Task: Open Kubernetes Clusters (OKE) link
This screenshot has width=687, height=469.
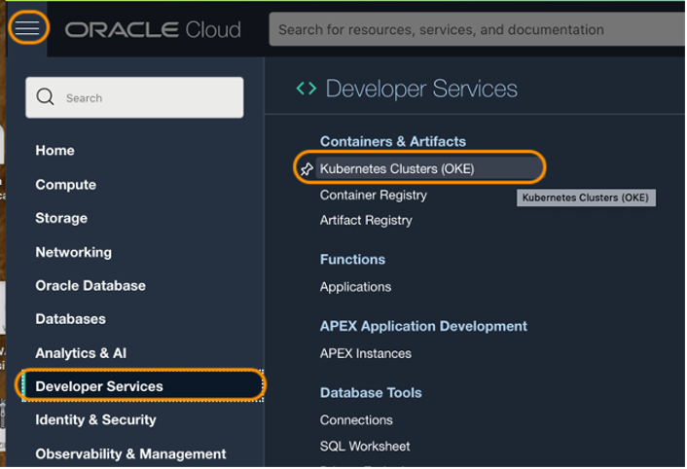Action: pyautogui.click(x=397, y=169)
